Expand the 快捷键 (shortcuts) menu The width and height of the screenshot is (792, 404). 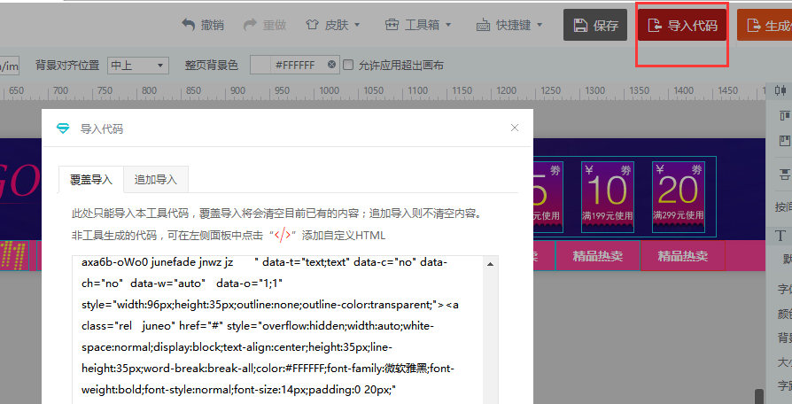coord(509,25)
